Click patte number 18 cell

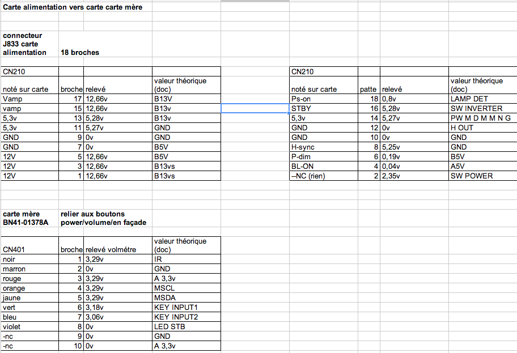coord(368,99)
